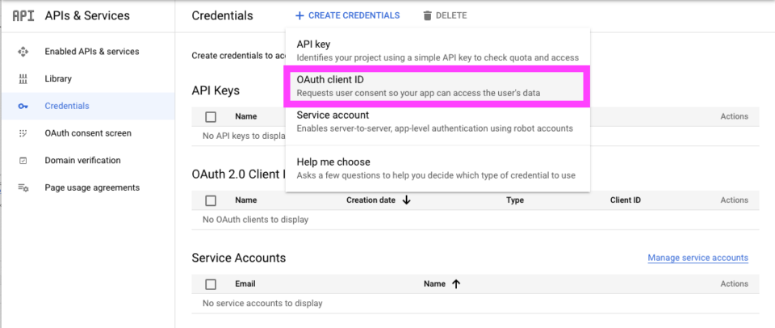Click the trash can Delete icon

pos(428,16)
